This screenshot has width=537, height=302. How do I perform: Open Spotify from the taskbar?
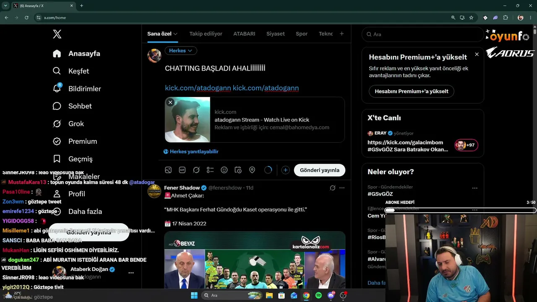(318, 295)
